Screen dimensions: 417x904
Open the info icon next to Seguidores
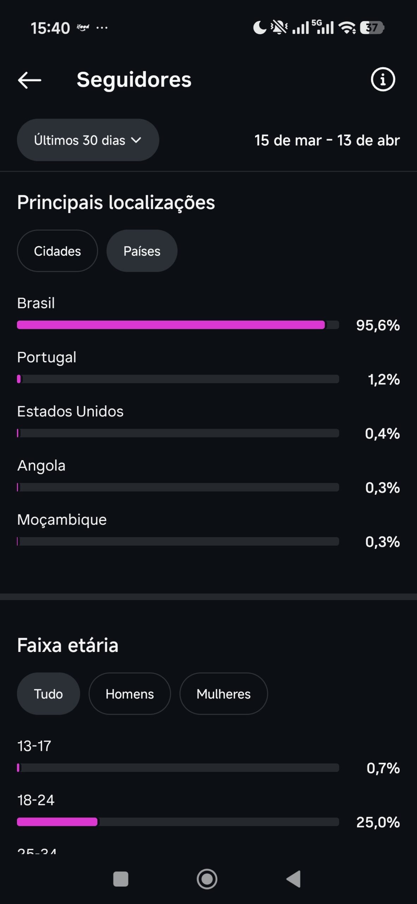[x=383, y=79]
